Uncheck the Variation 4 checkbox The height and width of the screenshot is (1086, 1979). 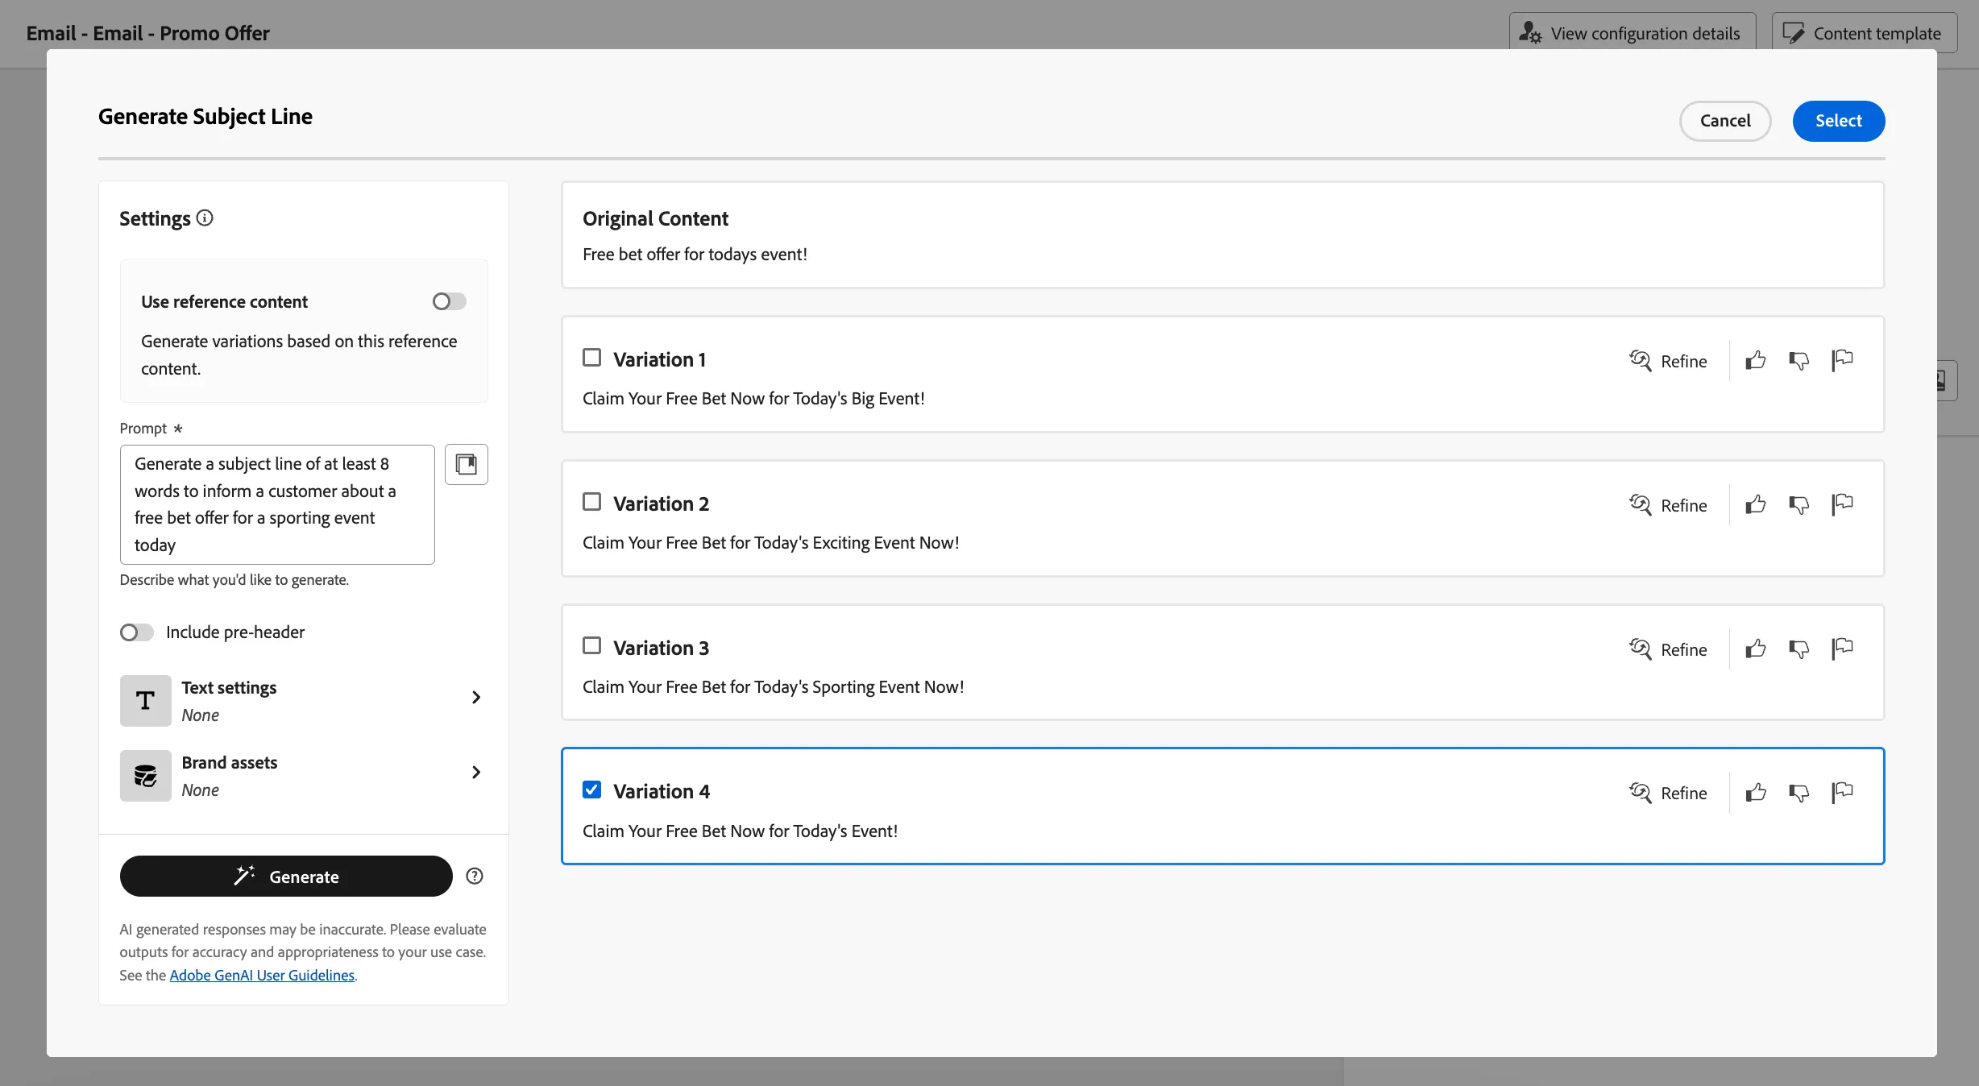point(591,790)
